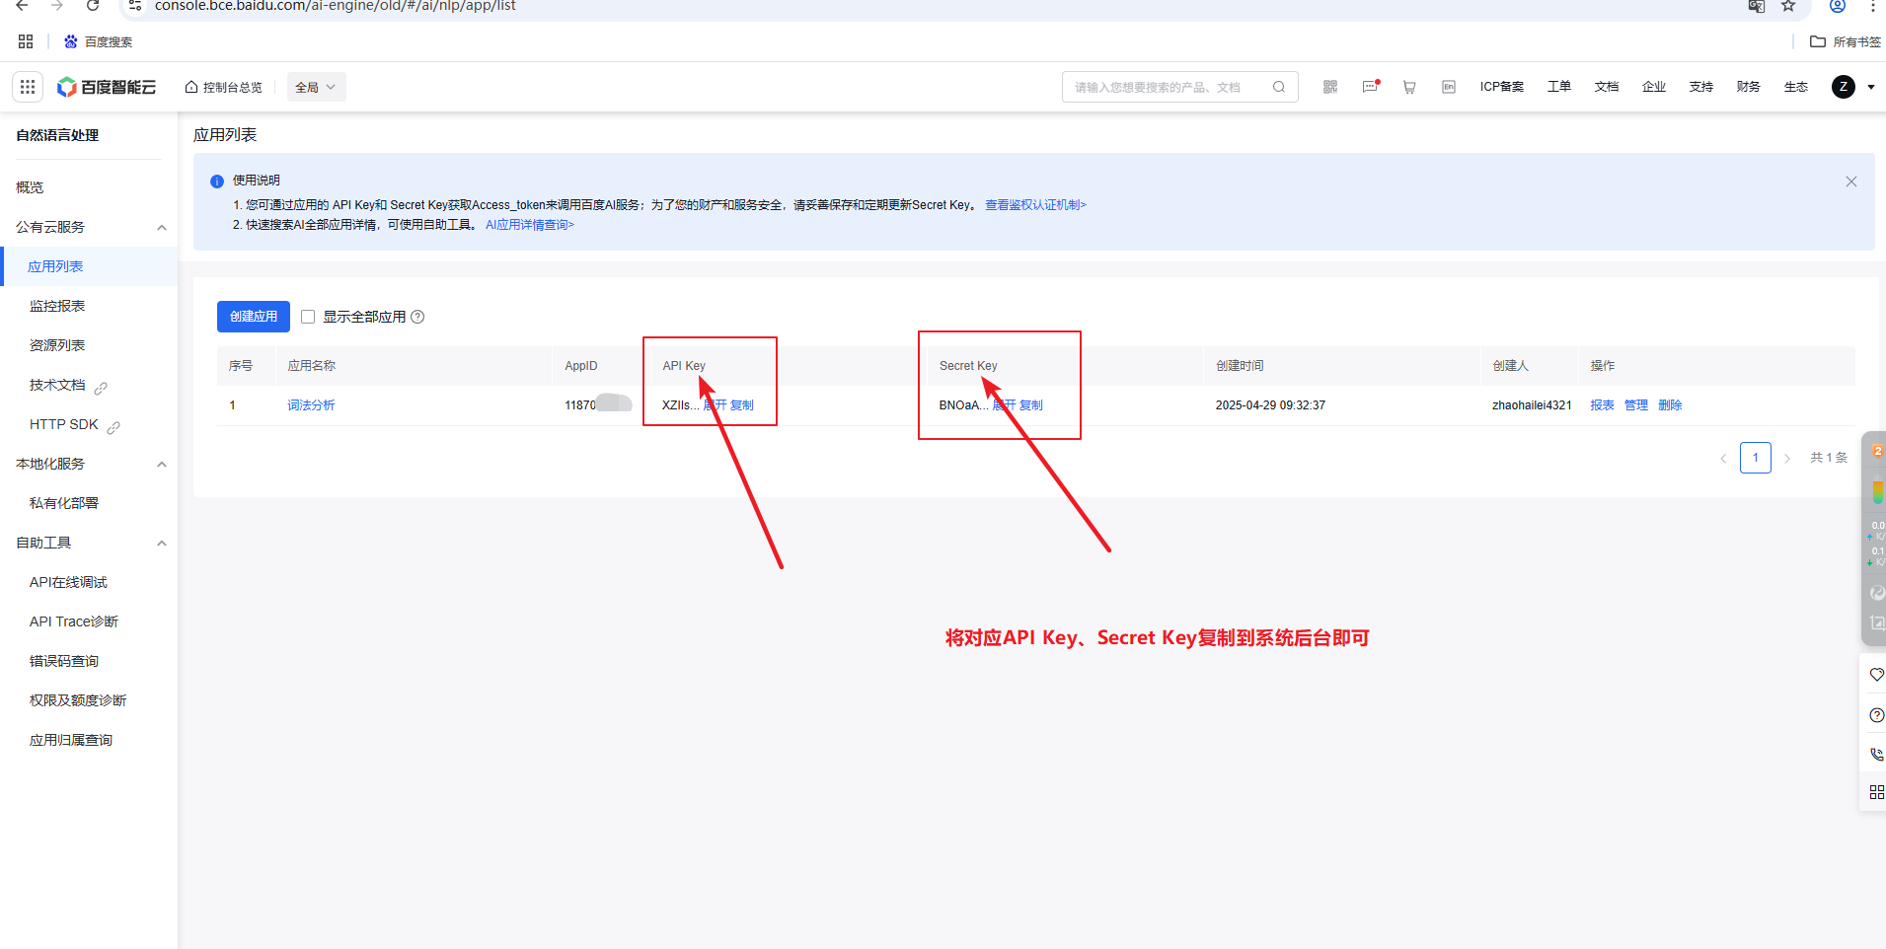Click the 2025-04-29 09:32:37 creation time

pyautogui.click(x=1270, y=405)
